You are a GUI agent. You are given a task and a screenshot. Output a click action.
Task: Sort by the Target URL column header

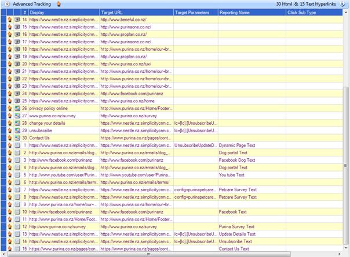[136, 13]
